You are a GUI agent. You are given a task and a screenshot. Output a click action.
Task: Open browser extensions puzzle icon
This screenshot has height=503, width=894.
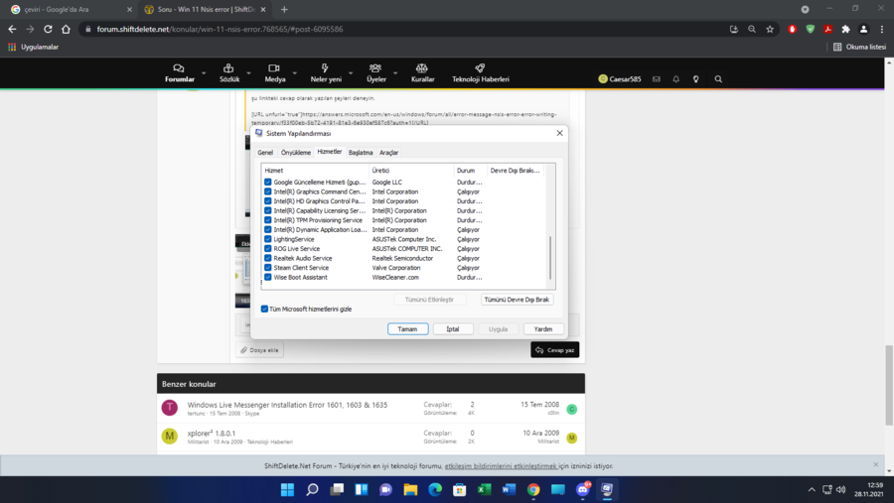tap(845, 30)
